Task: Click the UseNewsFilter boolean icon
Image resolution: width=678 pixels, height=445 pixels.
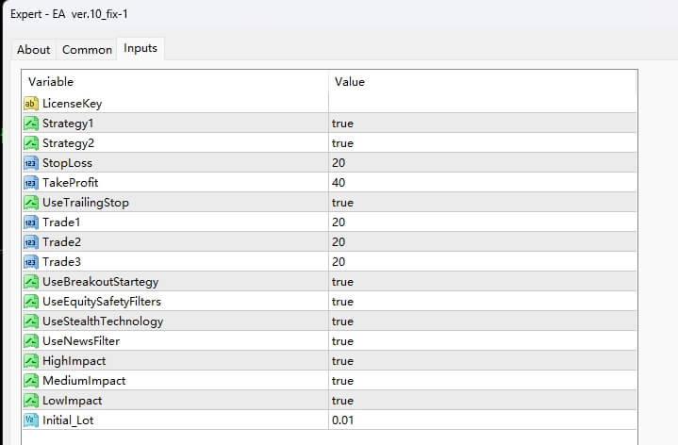Action: (30, 341)
